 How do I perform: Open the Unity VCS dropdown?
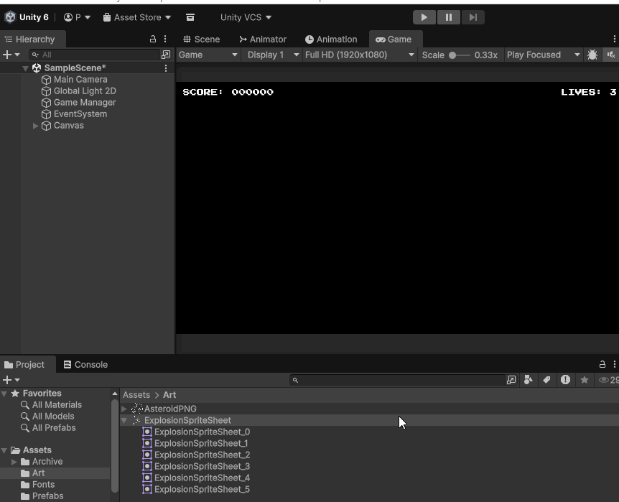246,17
